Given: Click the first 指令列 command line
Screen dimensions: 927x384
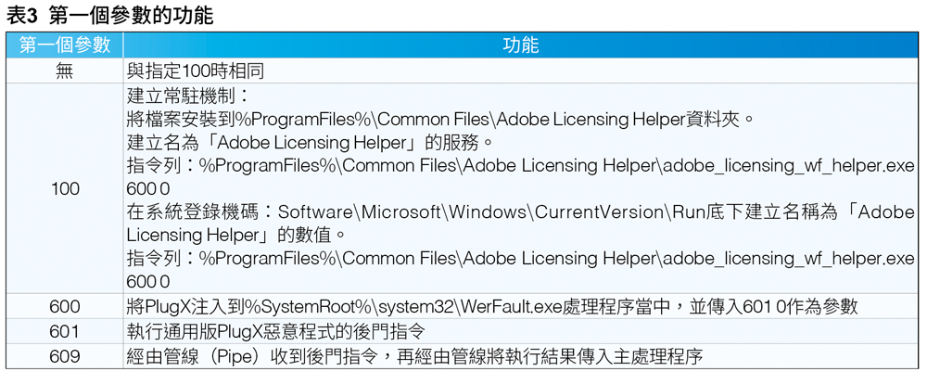Looking at the screenshot, I should [521, 165].
